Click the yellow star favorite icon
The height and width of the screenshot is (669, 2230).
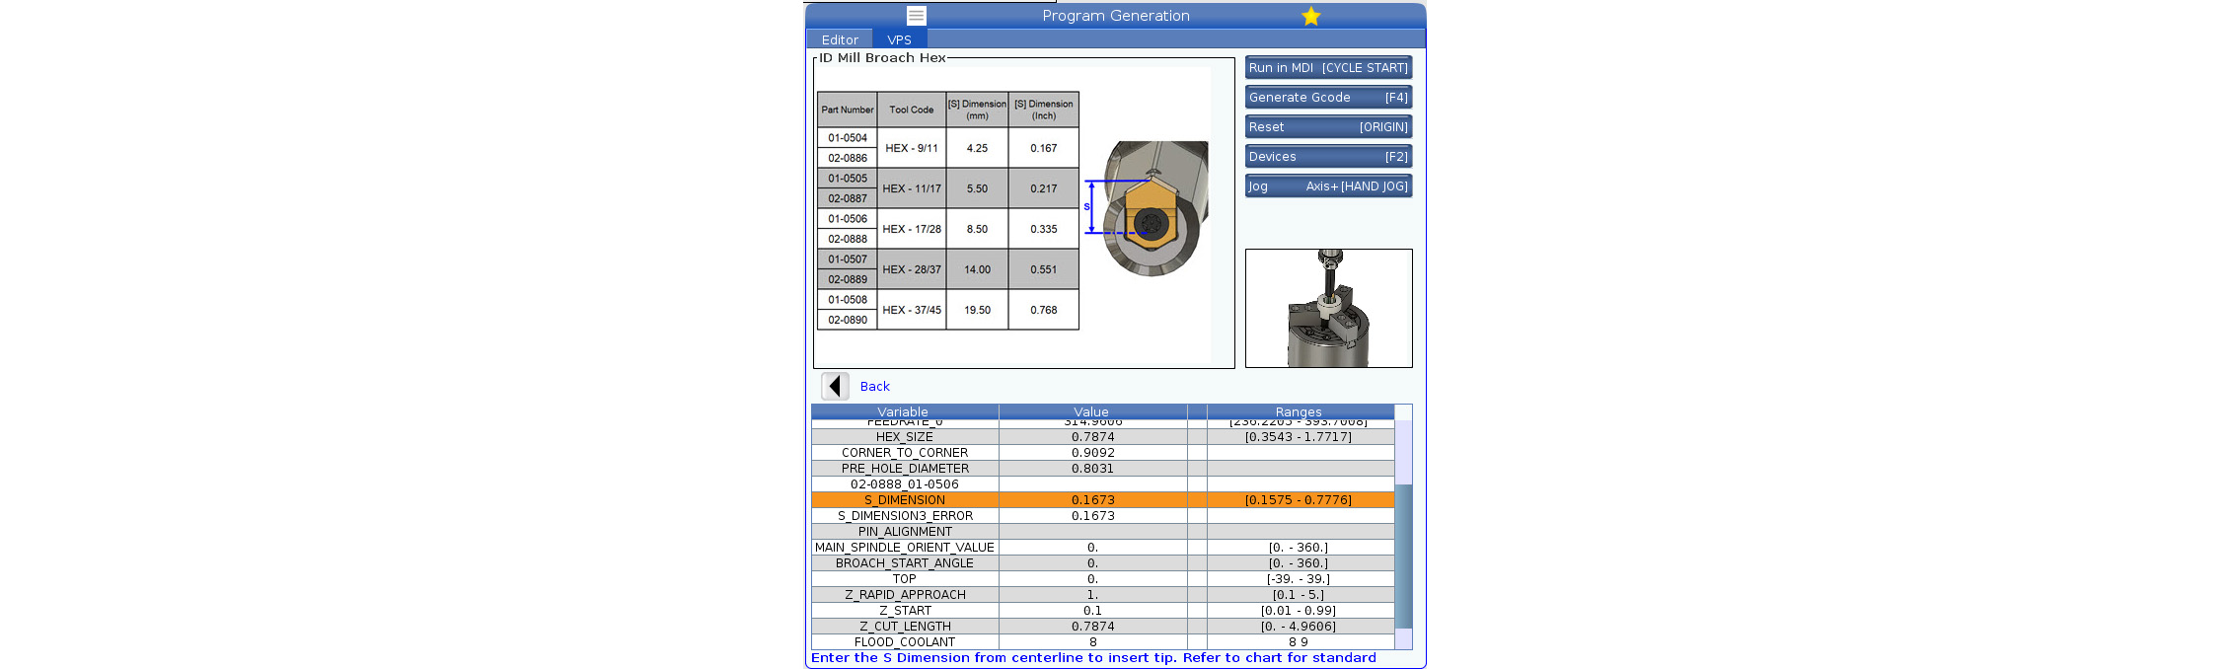(x=1310, y=16)
